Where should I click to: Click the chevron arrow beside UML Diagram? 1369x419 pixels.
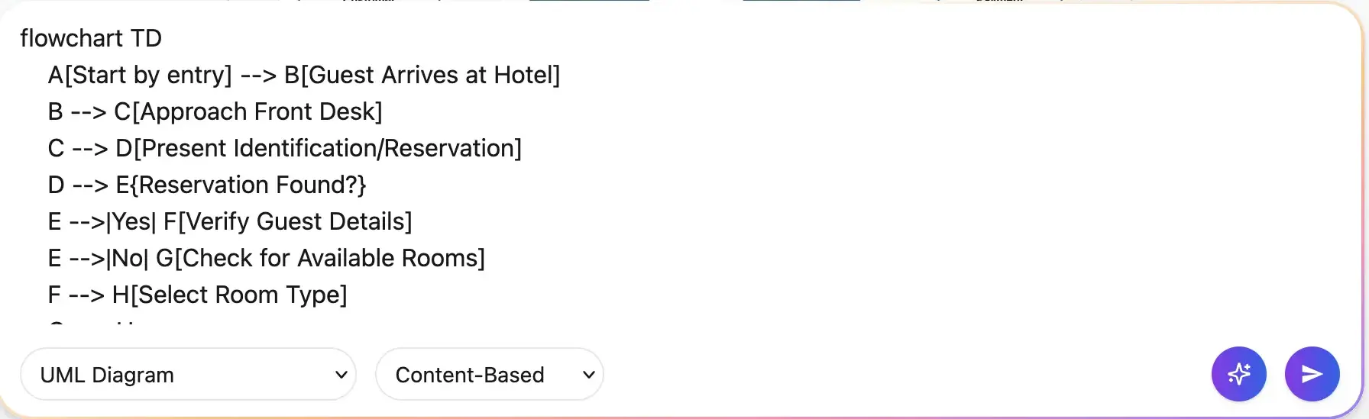click(x=341, y=375)
